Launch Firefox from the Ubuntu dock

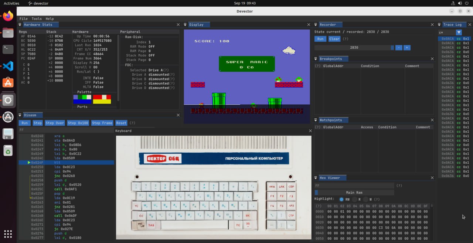8,16
